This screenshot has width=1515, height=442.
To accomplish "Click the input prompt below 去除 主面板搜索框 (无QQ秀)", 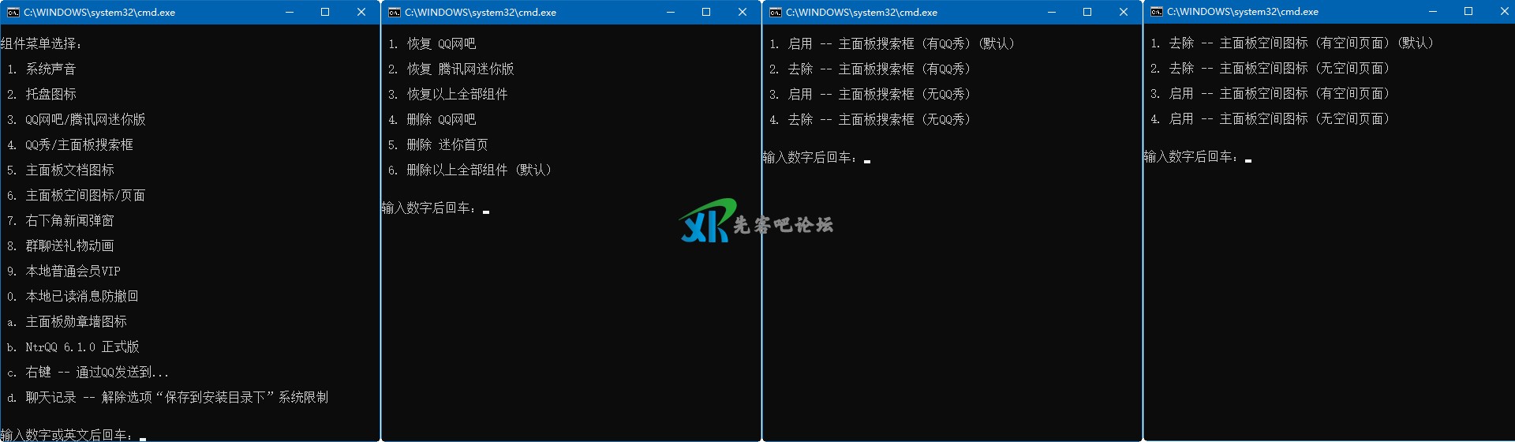I will pyautogui.click(x=815, y=158).
